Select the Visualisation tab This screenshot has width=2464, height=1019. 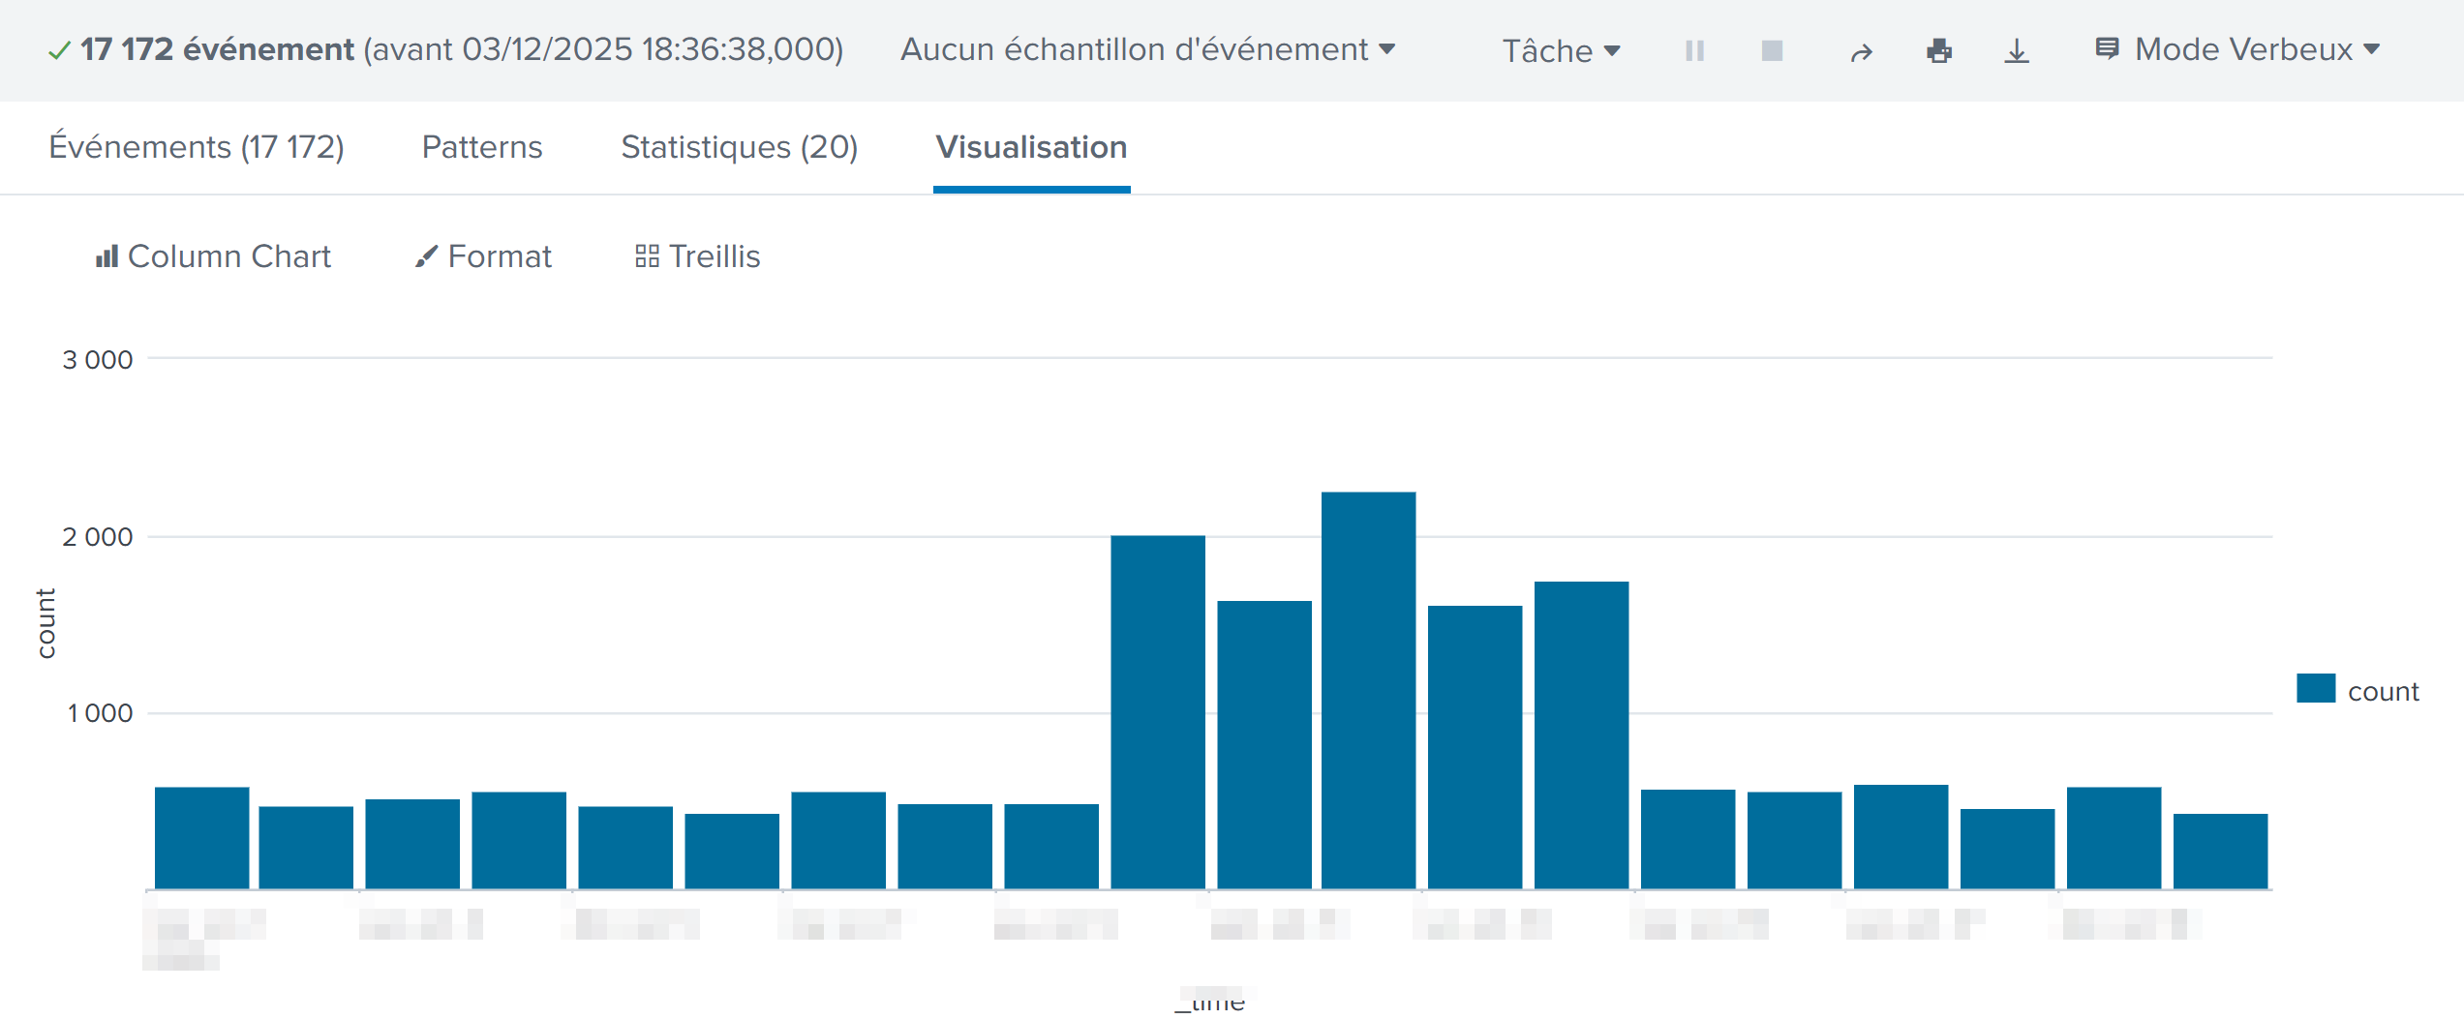(x=1030, y=147)
